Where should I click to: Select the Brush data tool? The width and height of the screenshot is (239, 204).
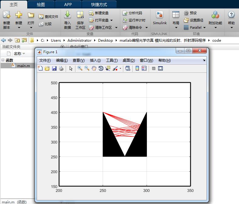pos(115,68)
